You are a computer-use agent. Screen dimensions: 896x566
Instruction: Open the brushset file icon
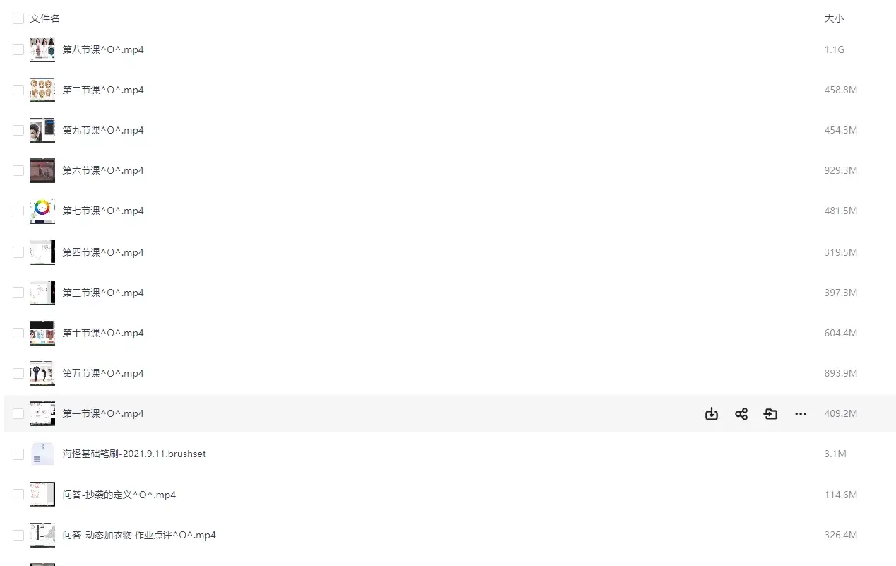click(x=42, y=454)
